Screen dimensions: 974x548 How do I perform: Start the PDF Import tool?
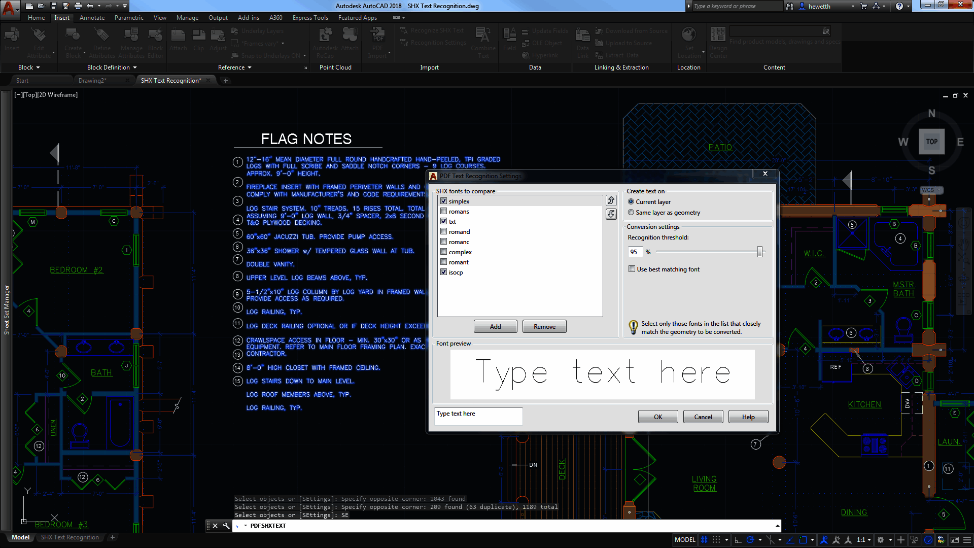[378, 41]
